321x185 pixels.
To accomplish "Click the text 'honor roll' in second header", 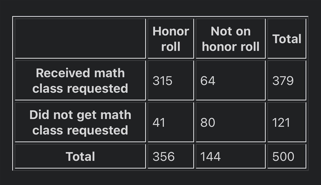I will 230,47.
